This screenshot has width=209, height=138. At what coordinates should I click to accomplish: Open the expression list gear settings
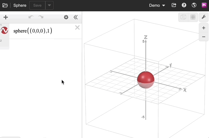coord(66,17)
